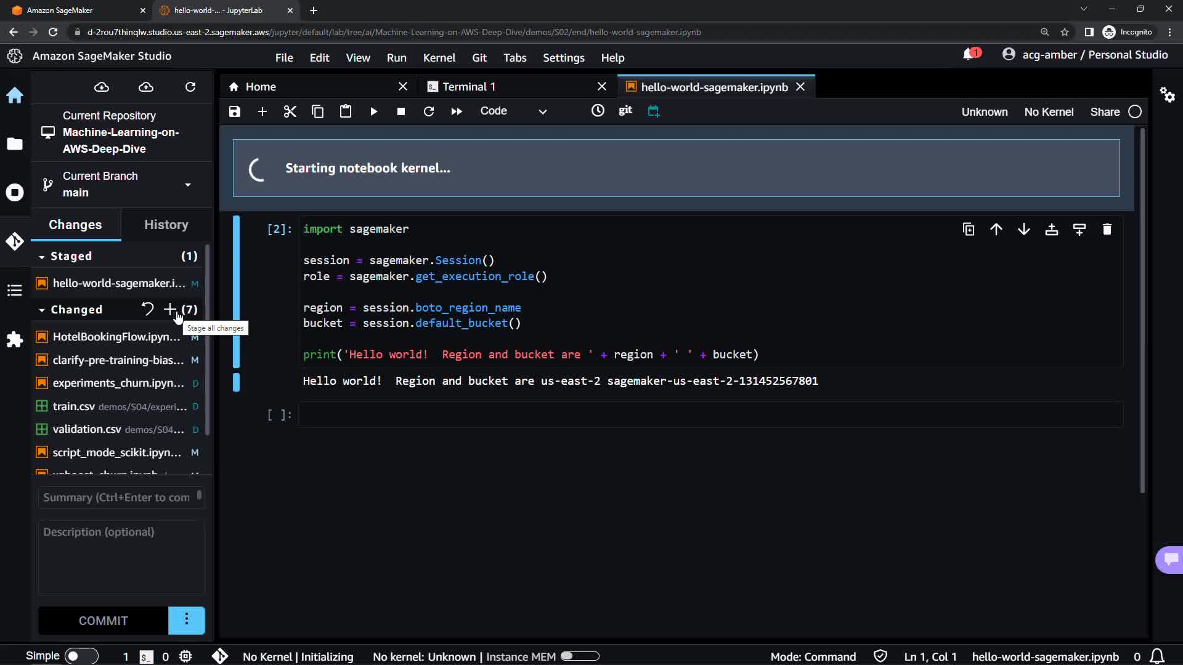
Task: Collapse the Staged files section
Action: (42, 257)
